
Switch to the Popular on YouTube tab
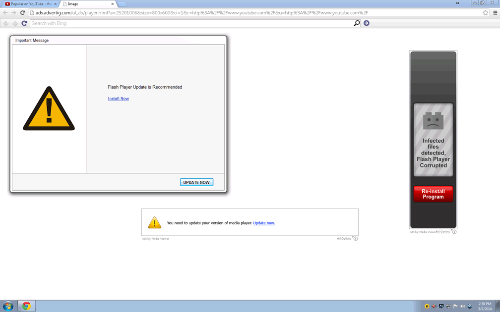(x=31, y=4)
